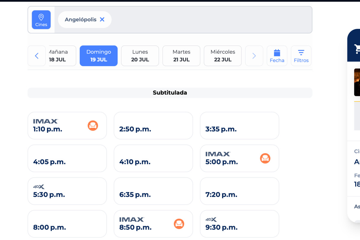Image resolution: width=360 pixels, height=240 pixels.
Task: Open the Fecha calendar picker
Action: coord(277,56)
